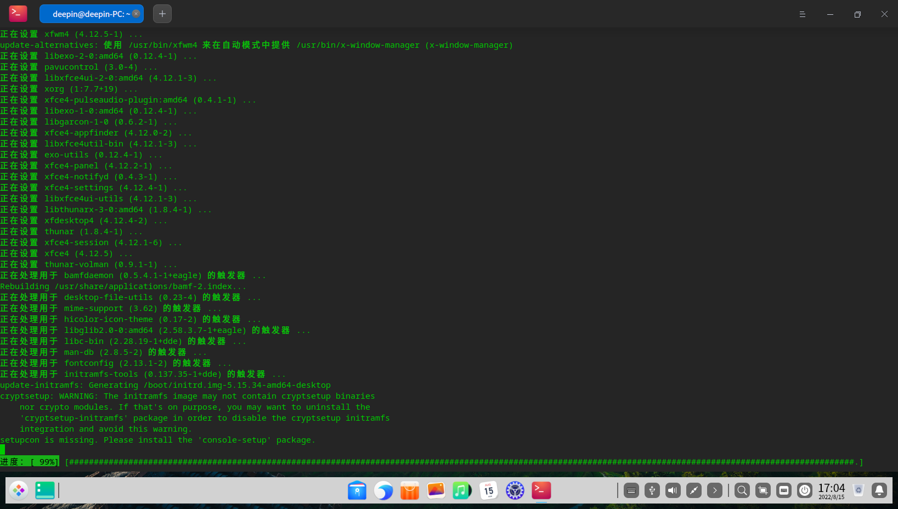Screen dimensions: 898x509
Task: Minimize the terminal window
Action: click(830, 14)
